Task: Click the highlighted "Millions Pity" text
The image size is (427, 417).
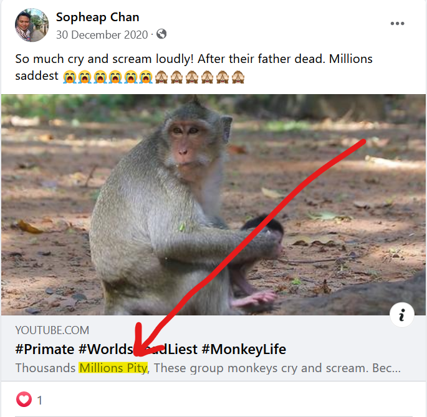Action: [113, 368]
